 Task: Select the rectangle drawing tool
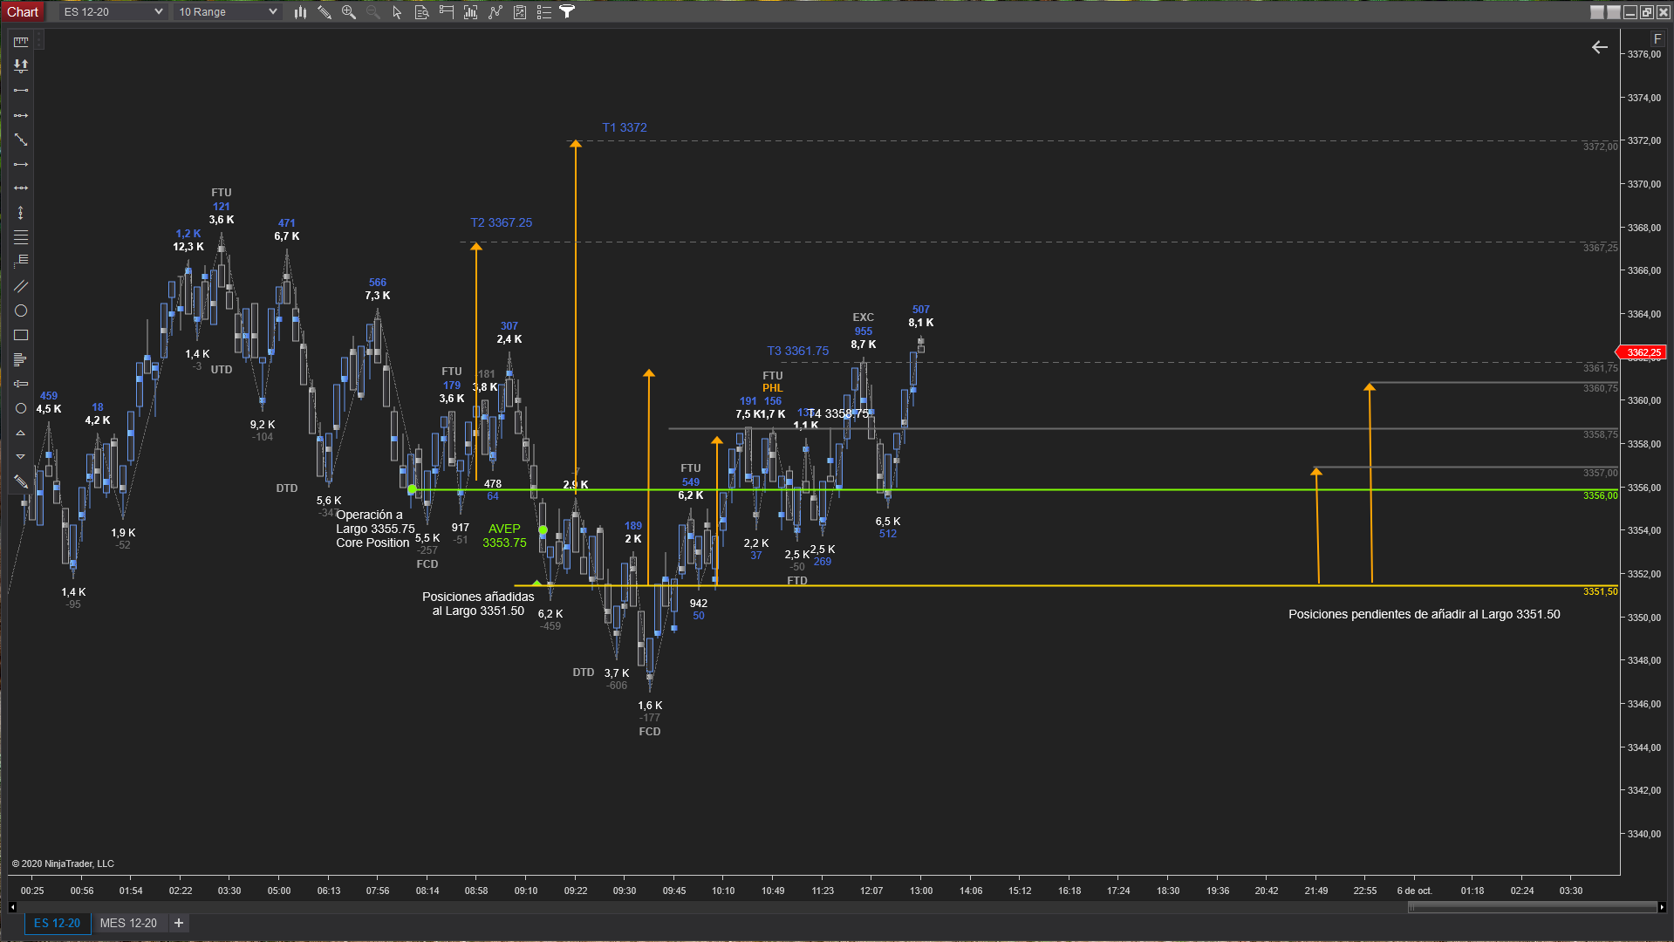pos(21,335)
